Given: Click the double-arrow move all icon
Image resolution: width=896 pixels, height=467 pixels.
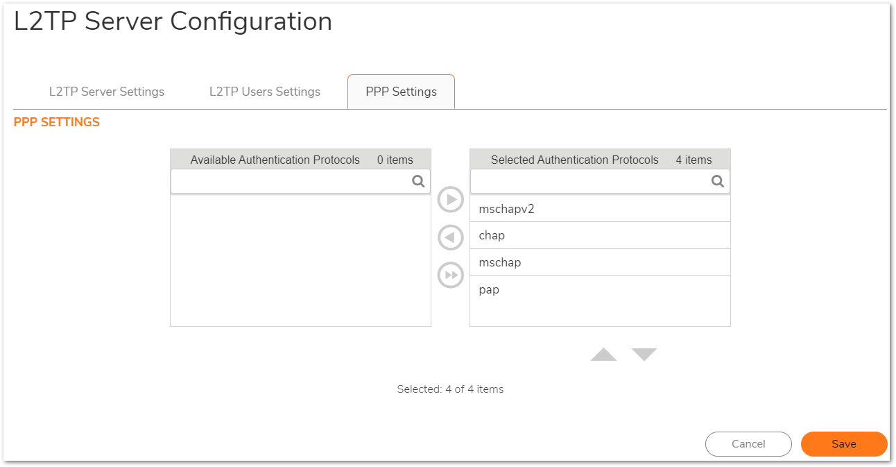Looking at the screenshot, I should coord(451,275).
